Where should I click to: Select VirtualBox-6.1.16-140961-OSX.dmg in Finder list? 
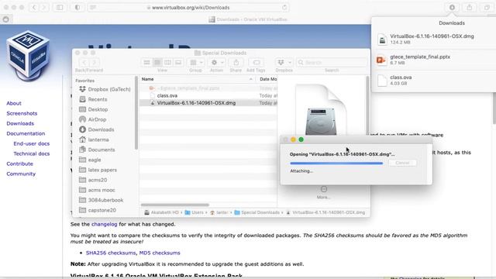[208, 103]
